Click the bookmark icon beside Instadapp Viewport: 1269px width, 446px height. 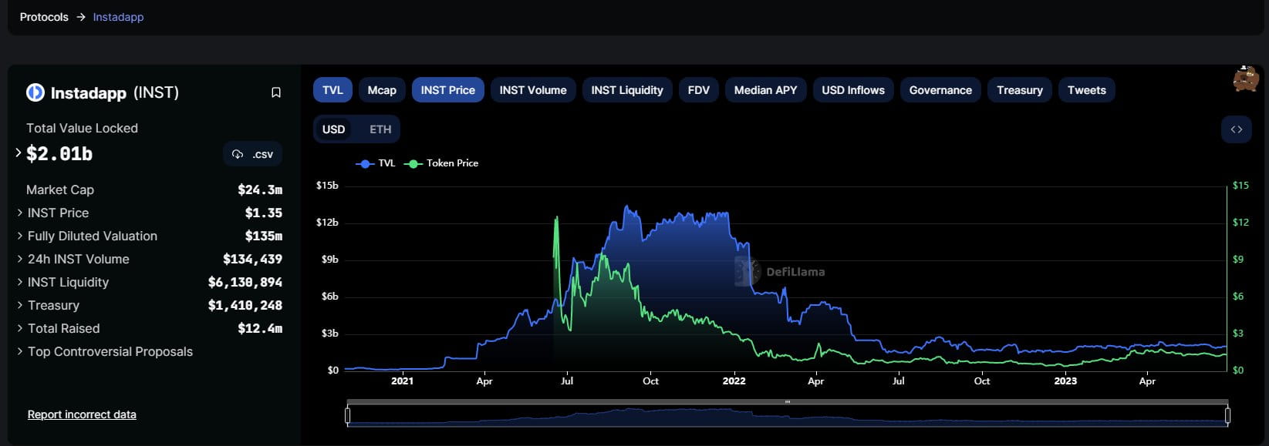click(x=275, y=92)
